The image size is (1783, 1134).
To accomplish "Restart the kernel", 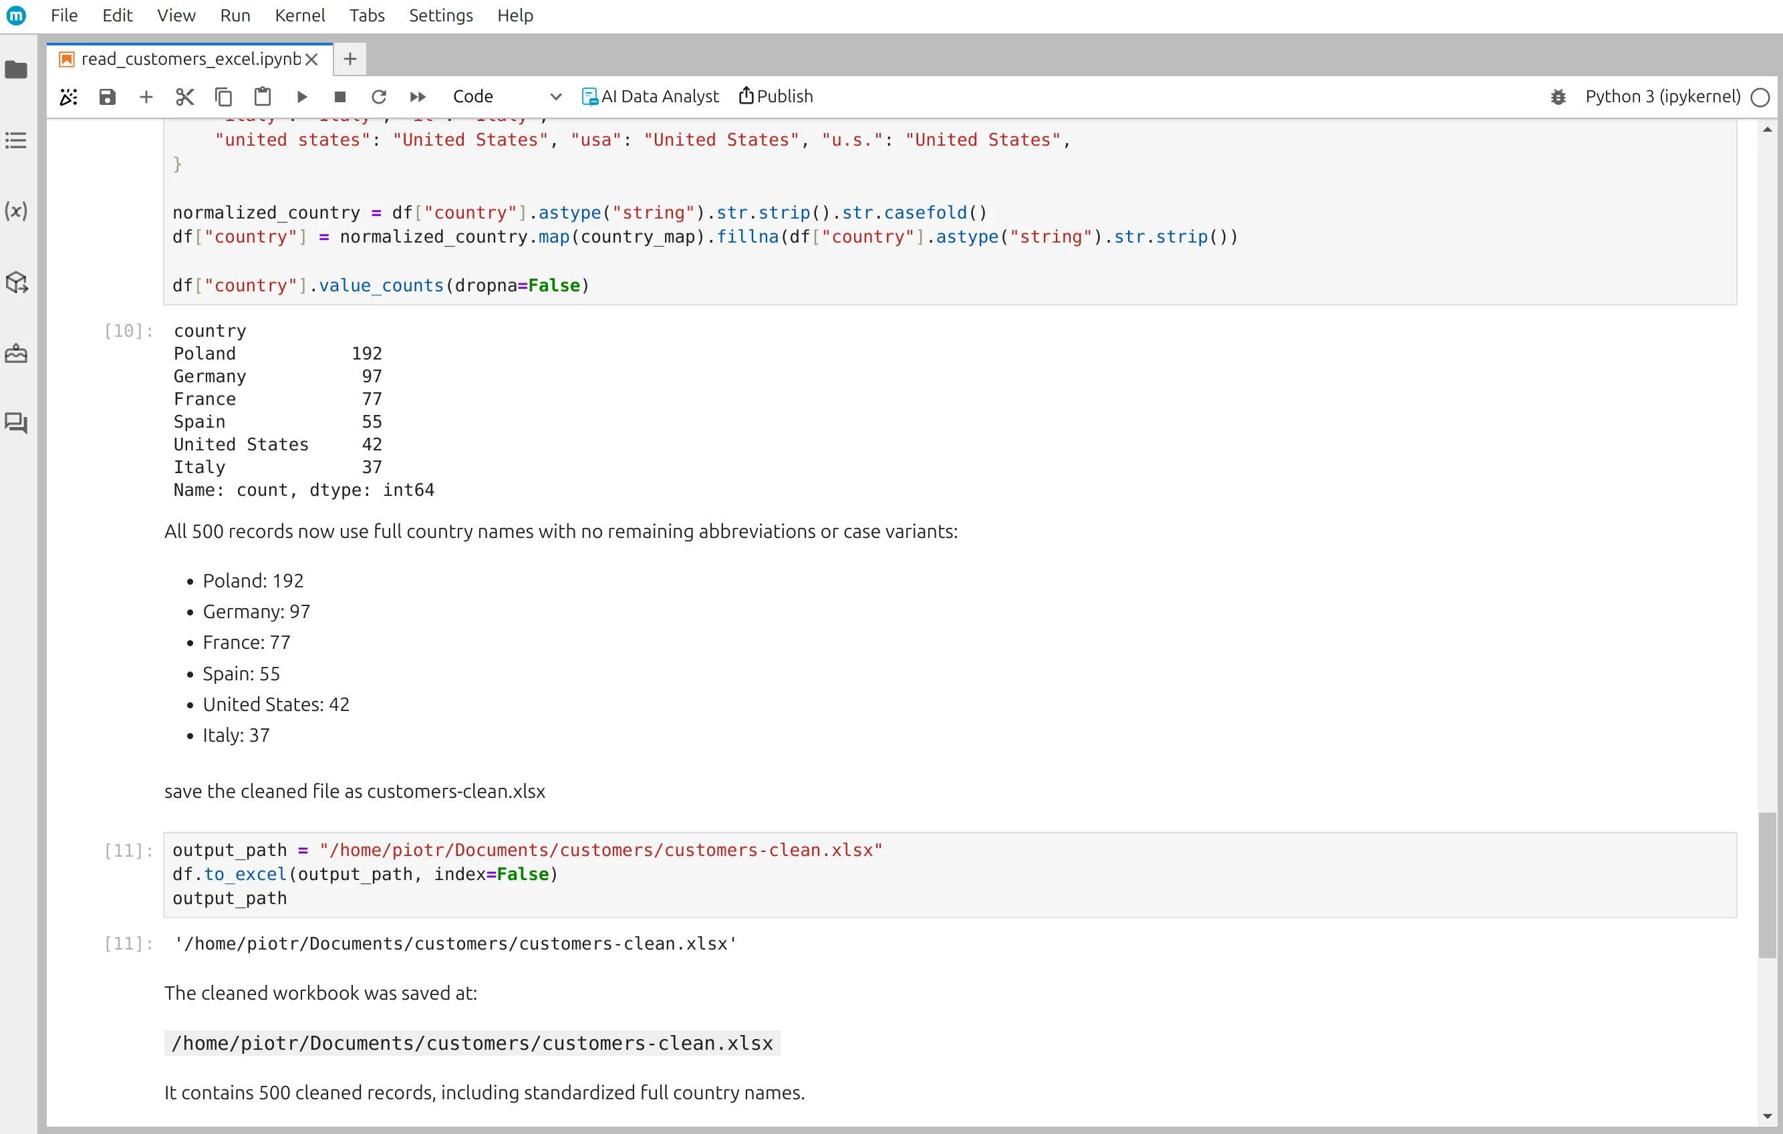I will (x=379, y=97).
